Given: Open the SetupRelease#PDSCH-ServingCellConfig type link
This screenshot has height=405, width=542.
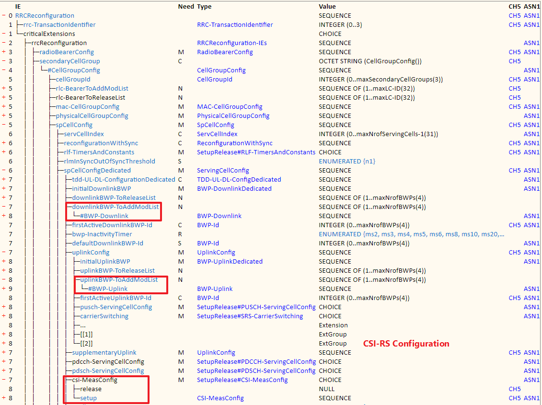Looking at the screenshot, I should 256,371.
